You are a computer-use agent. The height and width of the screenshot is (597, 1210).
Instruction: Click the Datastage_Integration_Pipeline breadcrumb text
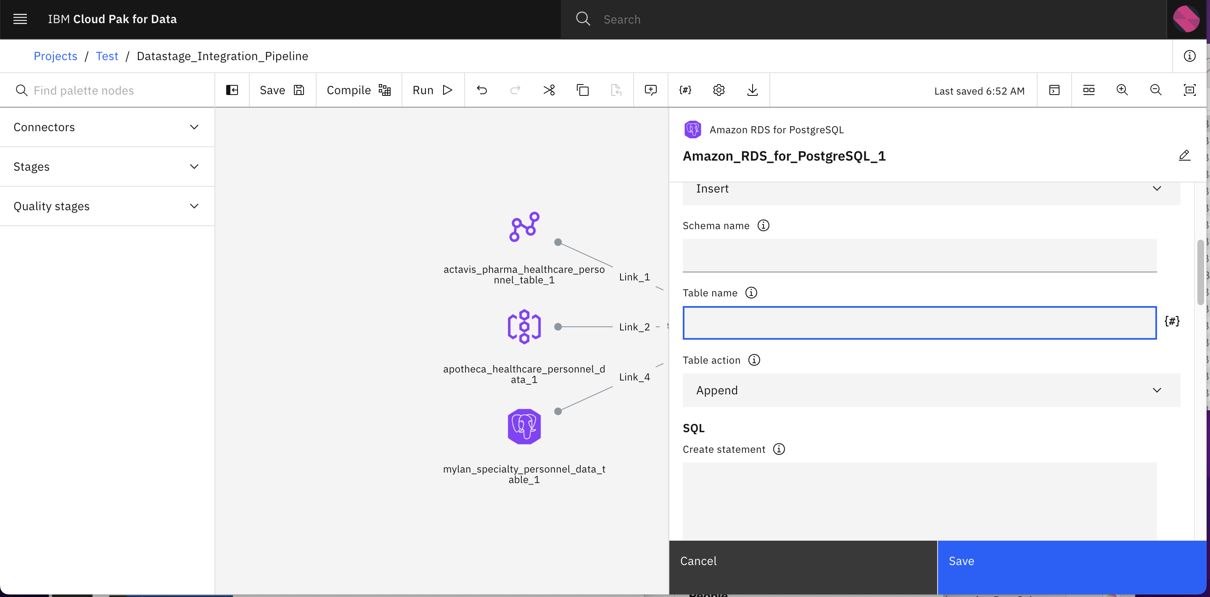[222, 56]
